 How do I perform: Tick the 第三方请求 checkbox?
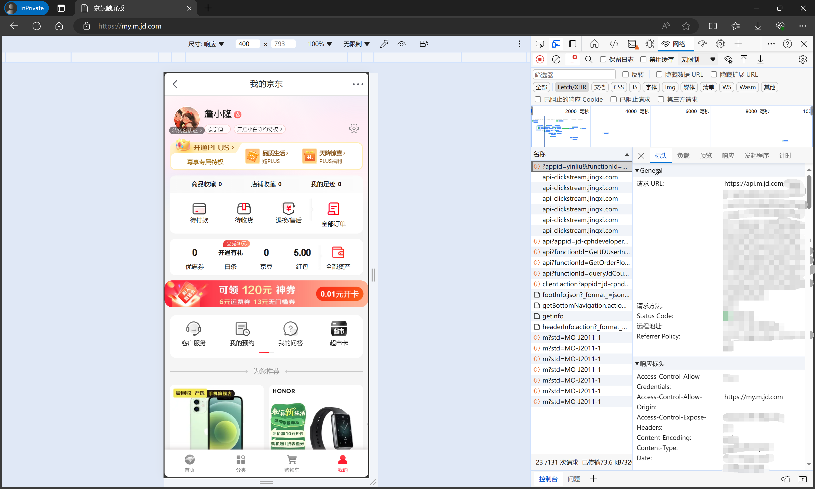coord(660,100)
